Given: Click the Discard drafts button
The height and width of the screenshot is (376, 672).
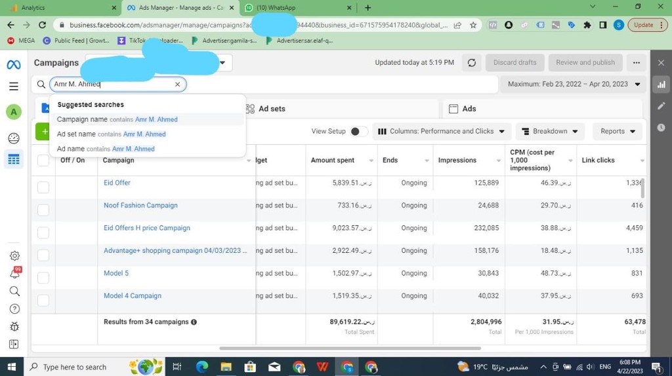Looking at the screenshot, I should pos(514,62).
